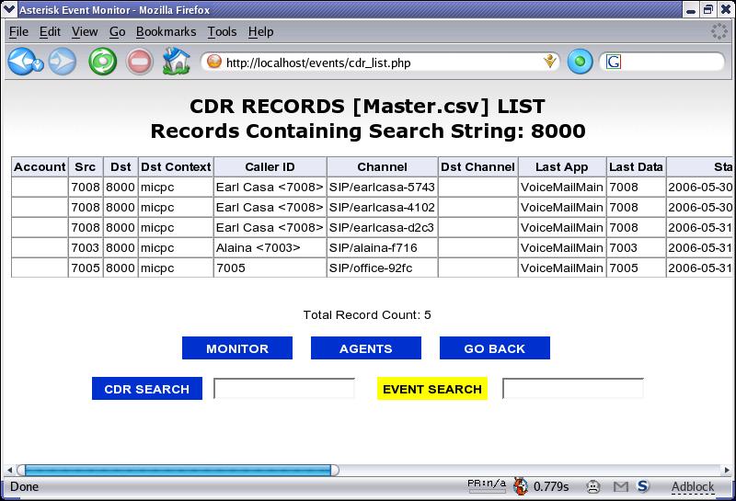Focus the CDR SEARCH text field
736x501 pixels.
pos(283,389)
